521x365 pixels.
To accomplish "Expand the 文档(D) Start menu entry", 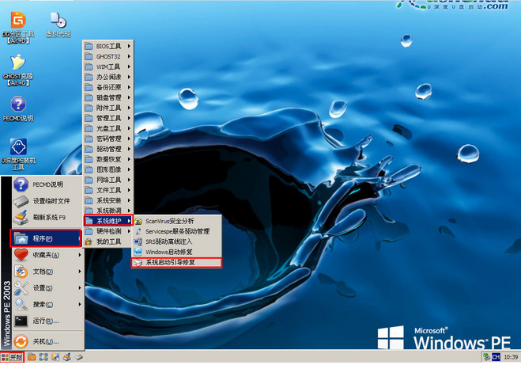I will 47,272.
